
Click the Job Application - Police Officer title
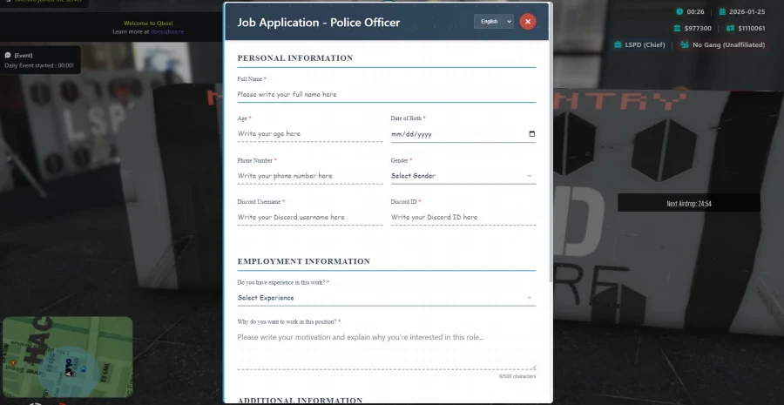click(319, 23)
